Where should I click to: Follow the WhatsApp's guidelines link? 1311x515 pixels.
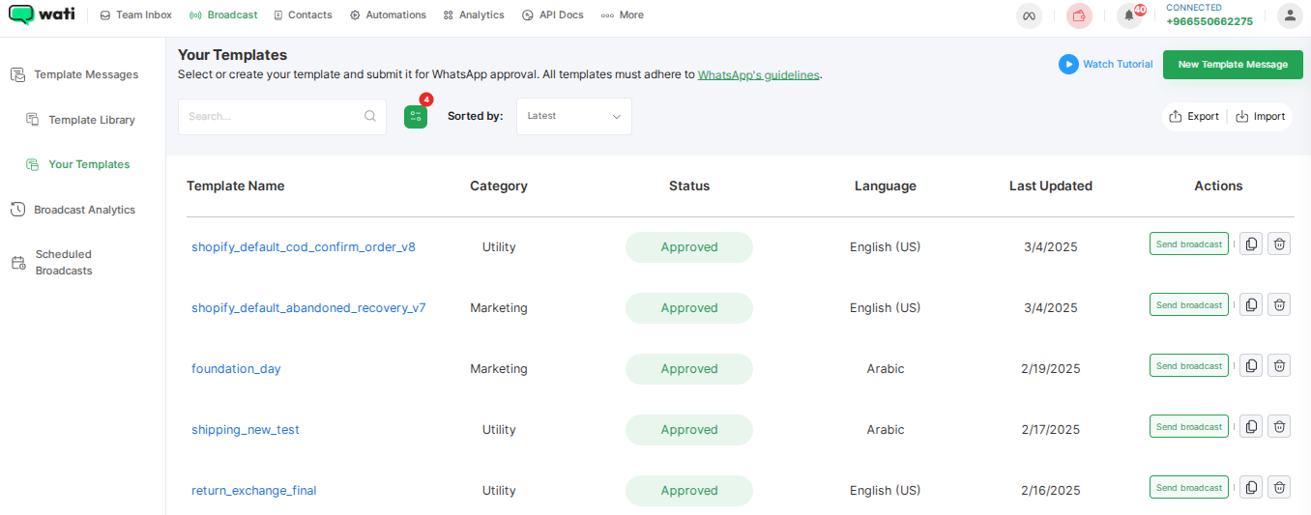(758, 74)
